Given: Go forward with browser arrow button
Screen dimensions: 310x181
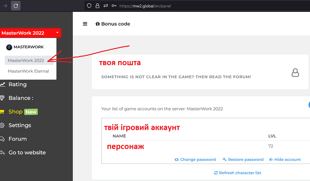Looking at the screenshot, I should [5, 6].
